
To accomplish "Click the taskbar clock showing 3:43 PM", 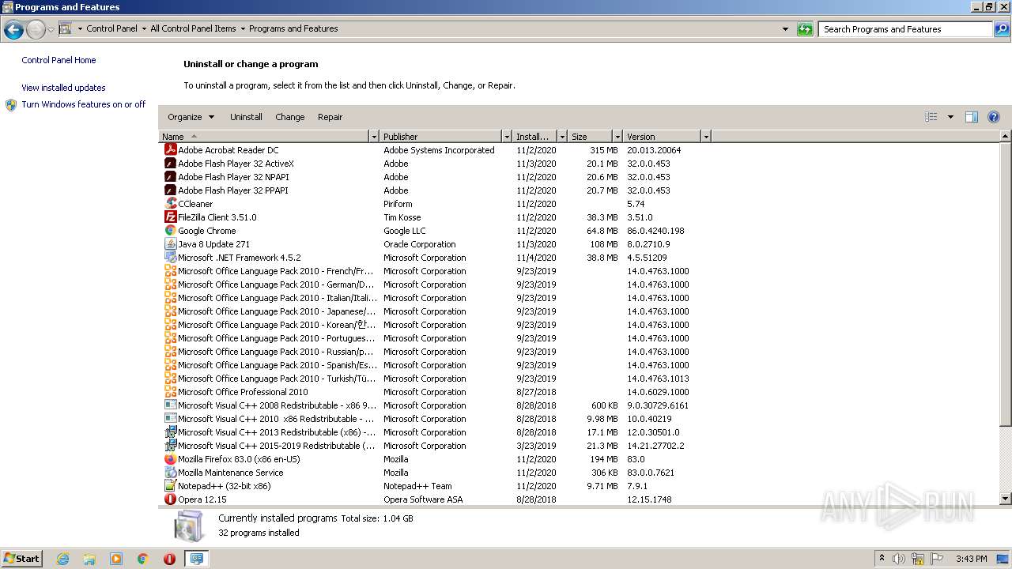I will [971, 559].
